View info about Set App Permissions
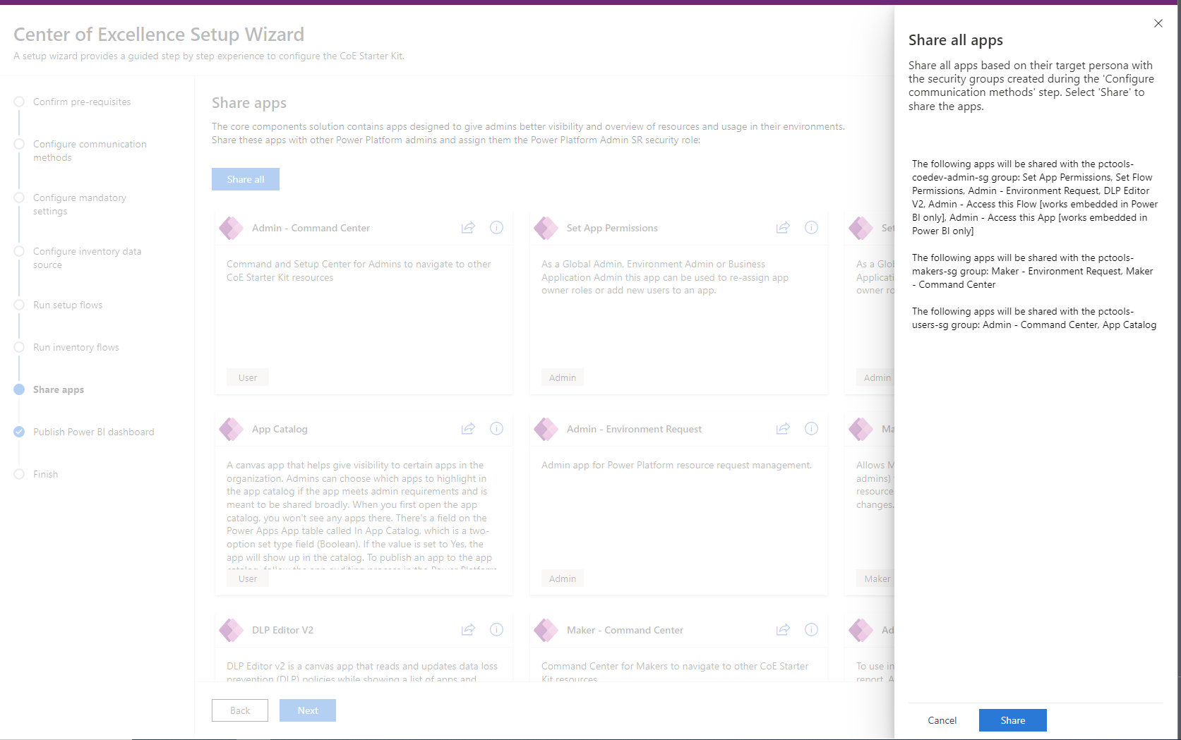The height and width of the screenshot is (740, 1181). 810,227
